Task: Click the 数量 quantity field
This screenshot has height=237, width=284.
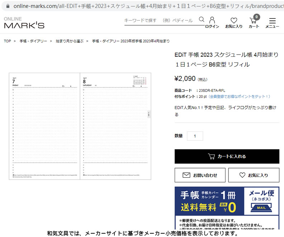Action: (x=195, y=136)
